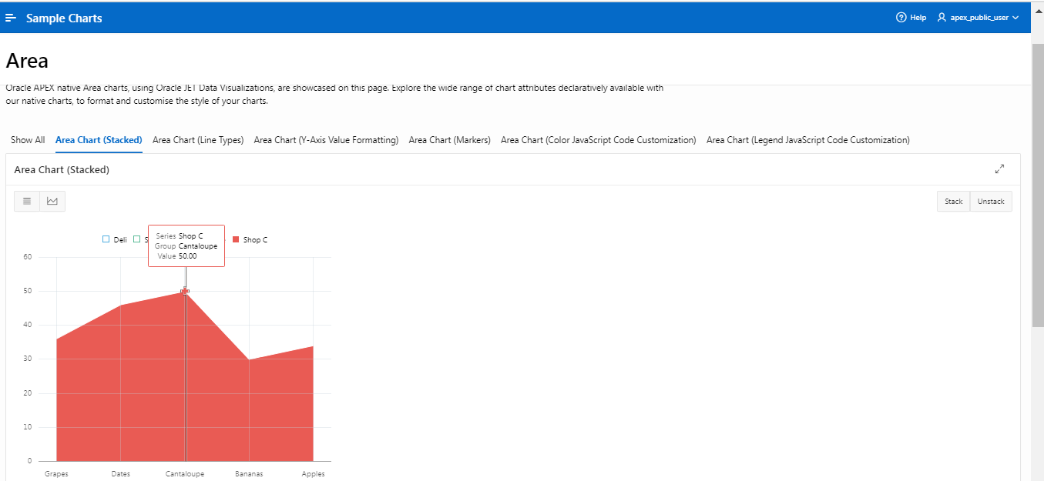The width and height of the screenshot is (1044, 481).
Task: Click the Help question mark icon
Action: 901,18
